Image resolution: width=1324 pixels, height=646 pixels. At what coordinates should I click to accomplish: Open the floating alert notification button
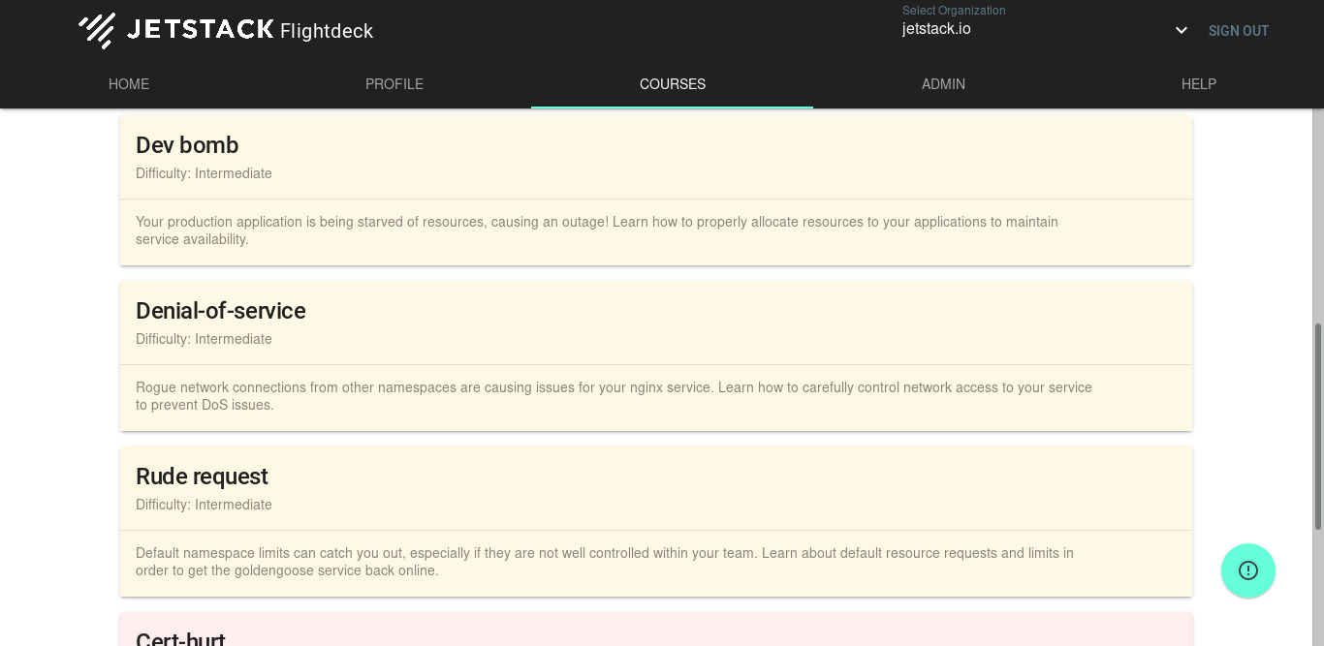(1248, 570)
